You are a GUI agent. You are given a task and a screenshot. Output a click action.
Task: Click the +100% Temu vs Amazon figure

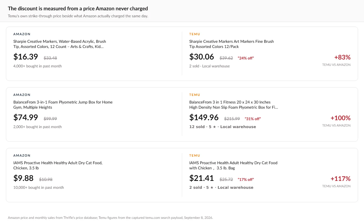pyautogui.click(x=340, y=118)
